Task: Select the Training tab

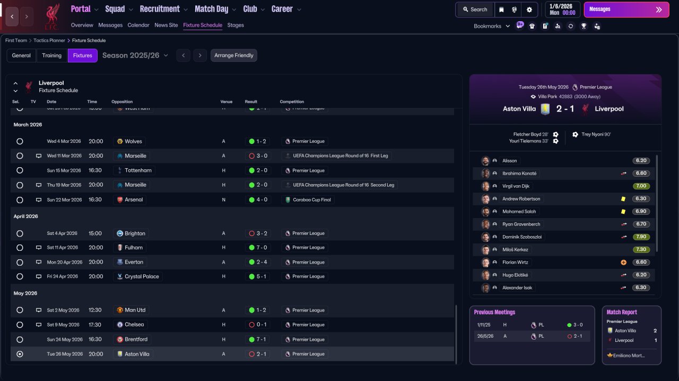Action: (52, 56)
